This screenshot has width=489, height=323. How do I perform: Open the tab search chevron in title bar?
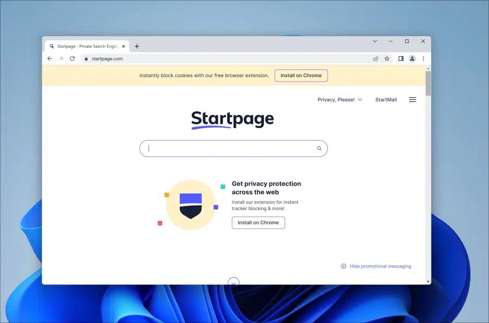click(375, 41)
